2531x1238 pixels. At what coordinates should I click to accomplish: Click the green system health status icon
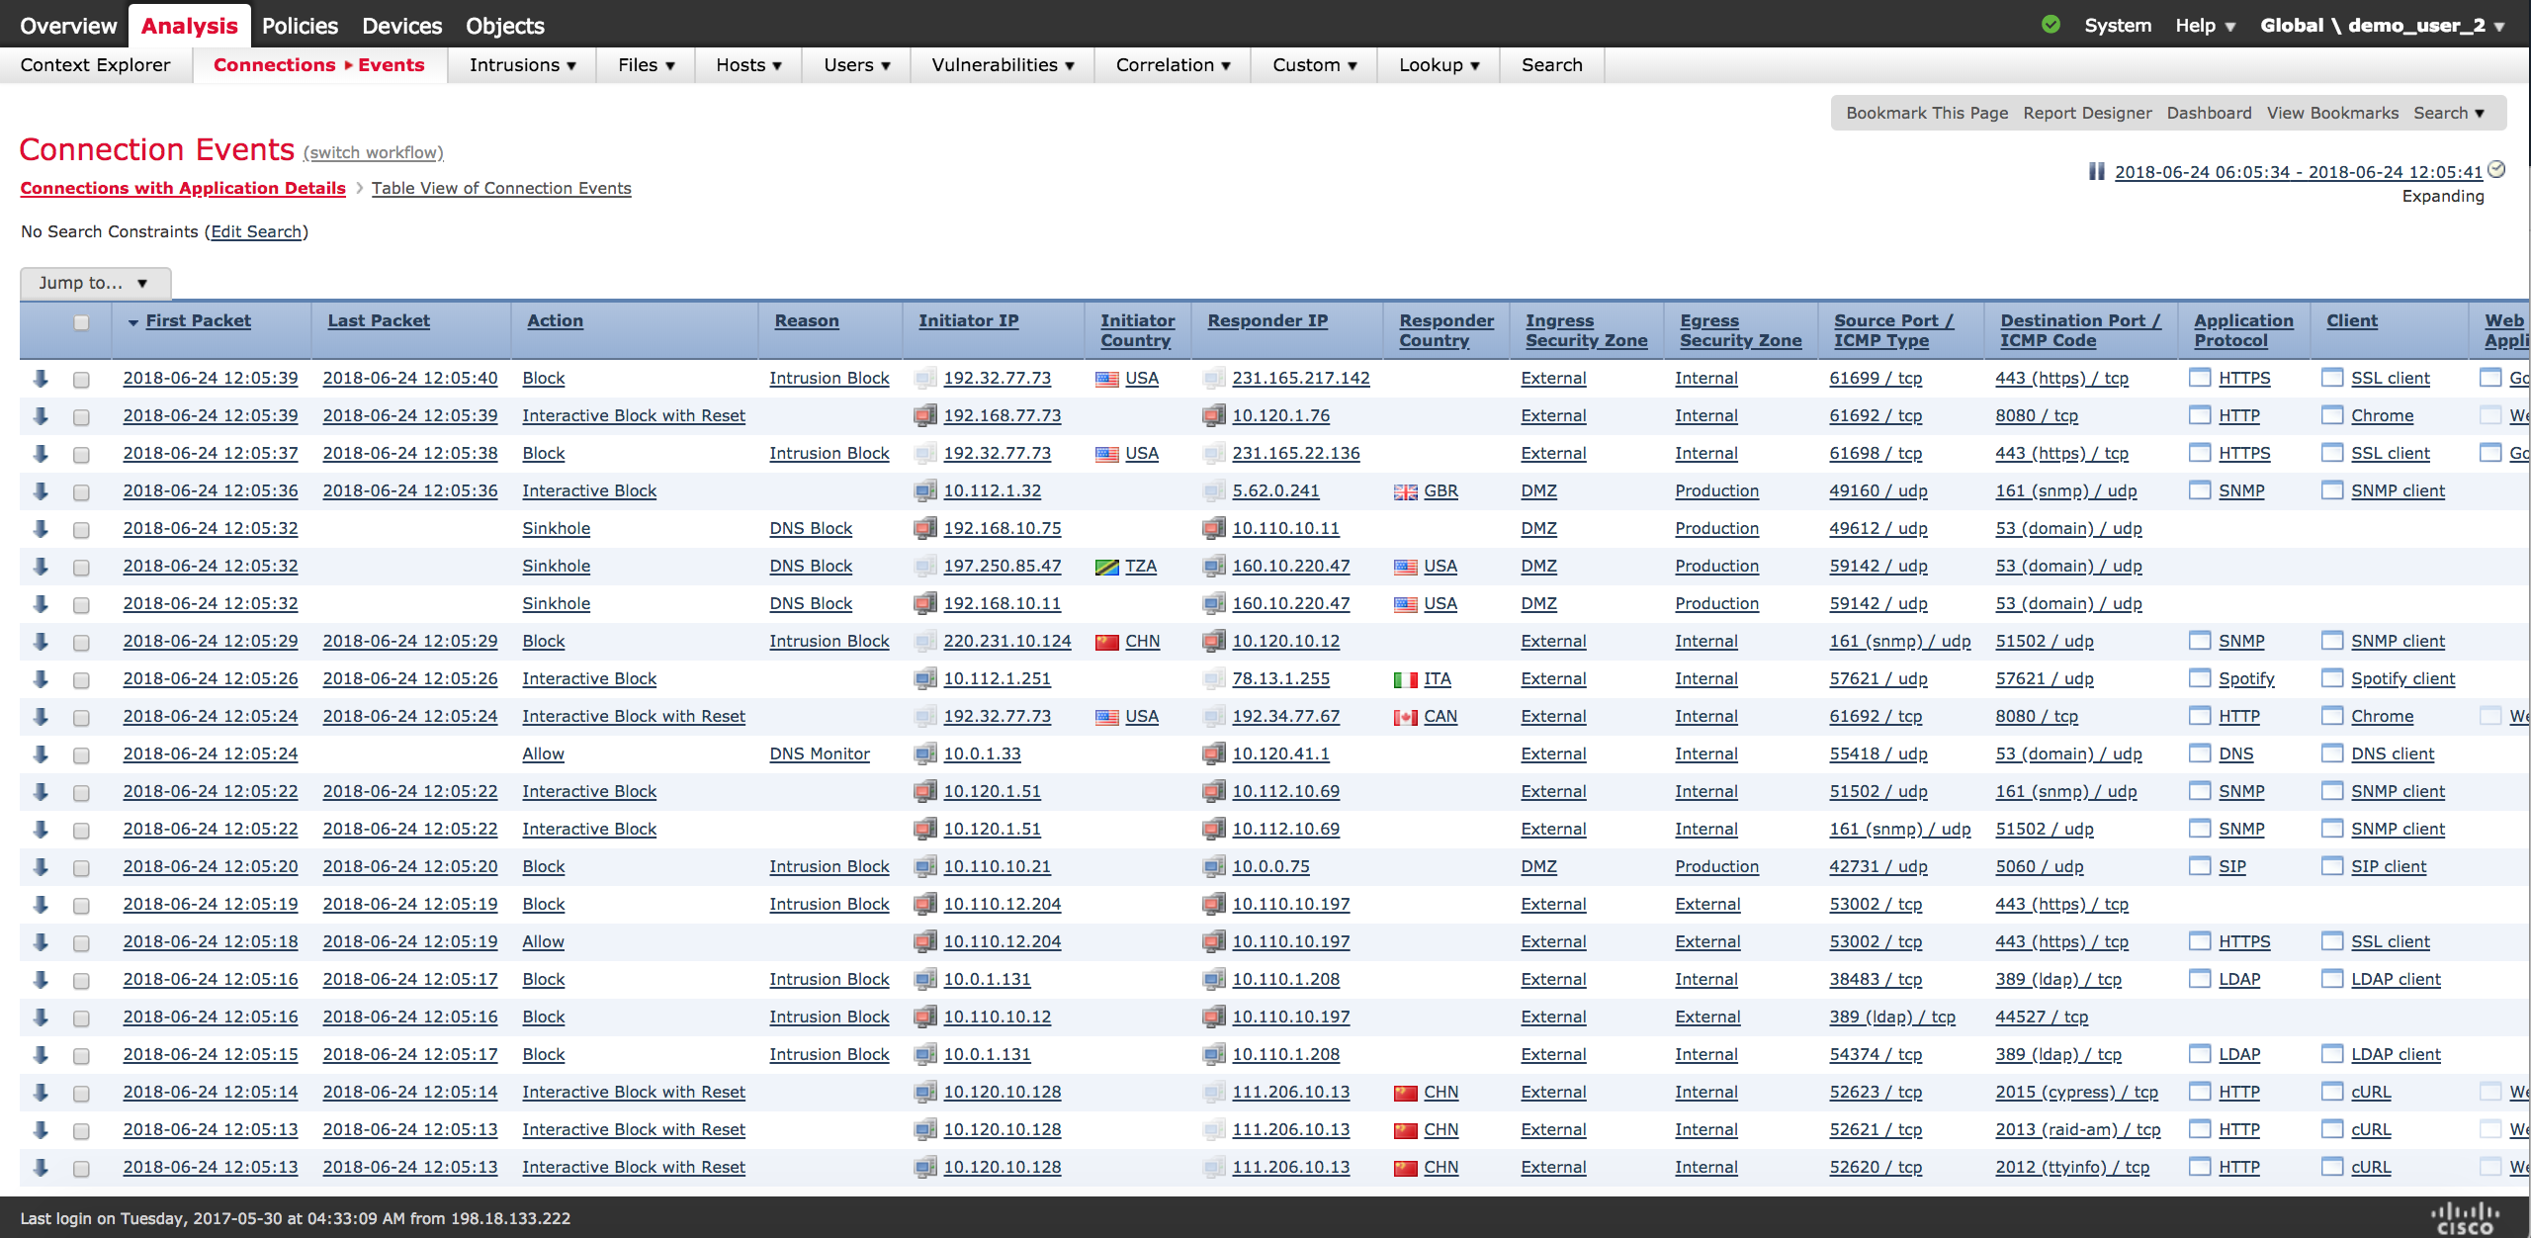(x=2051, y=25)
